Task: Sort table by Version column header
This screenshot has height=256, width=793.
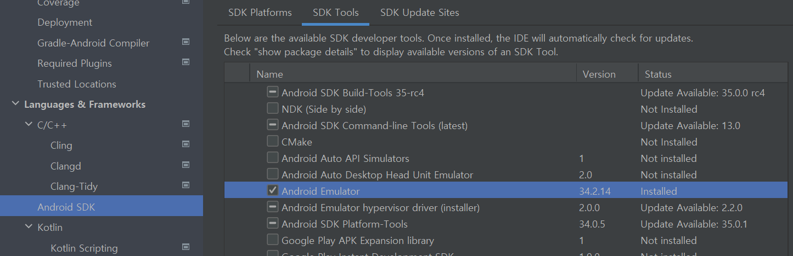Action: 607,74
